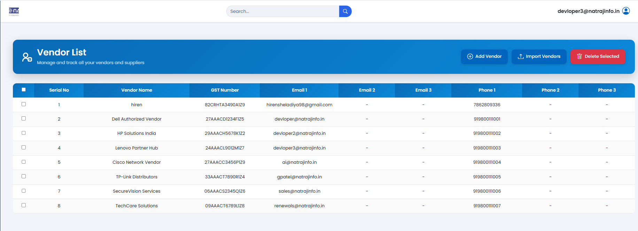638x231 pixels.
Task: Click GST number 33AAACT7890R1Z4
Action: [225, 177]
